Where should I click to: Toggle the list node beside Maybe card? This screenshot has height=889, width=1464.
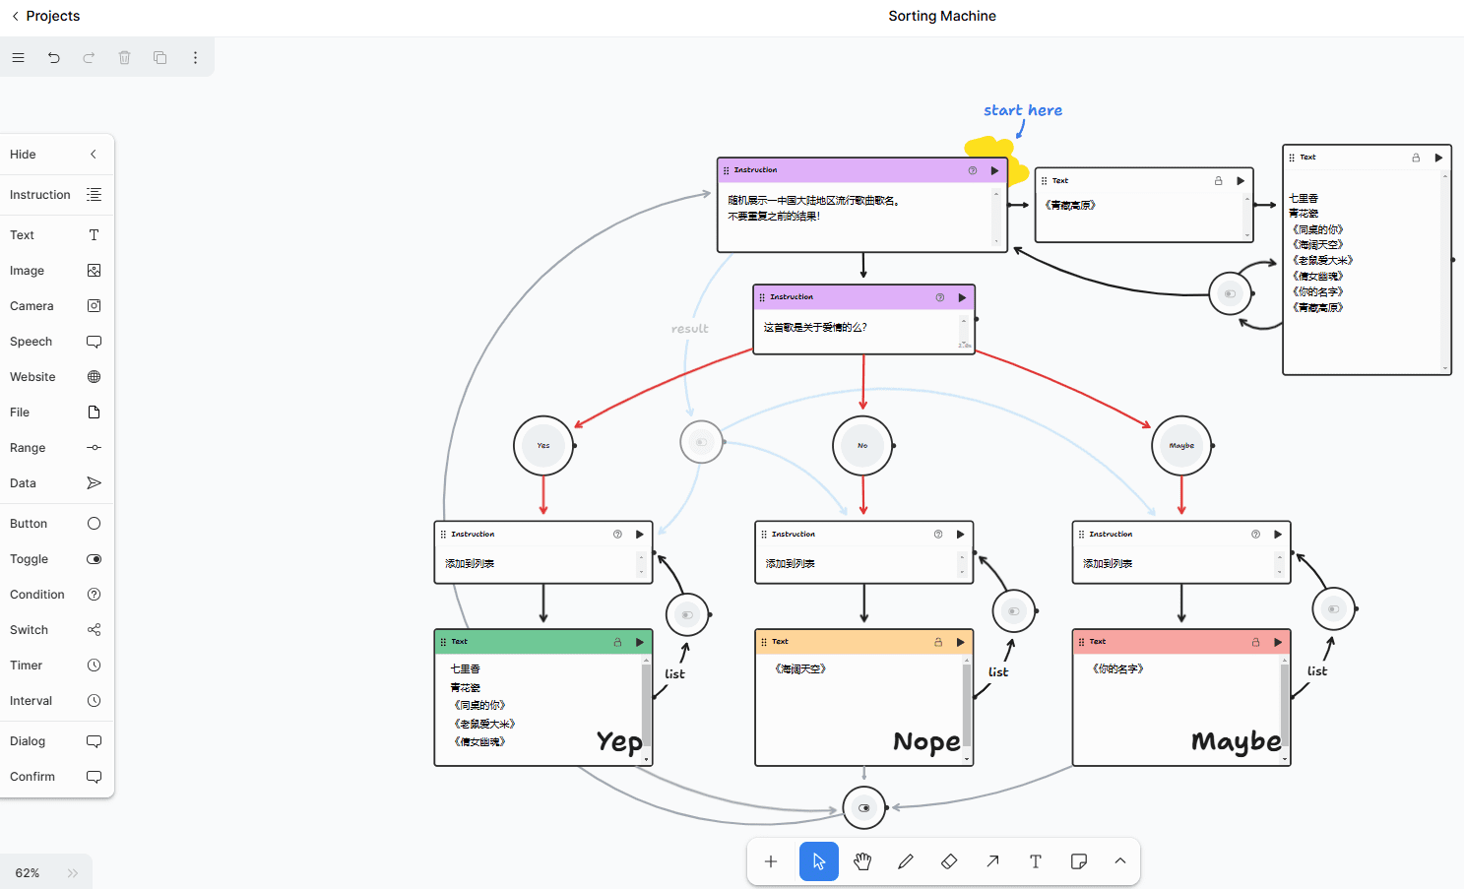pyautogui.click(x=1333, y=609)
